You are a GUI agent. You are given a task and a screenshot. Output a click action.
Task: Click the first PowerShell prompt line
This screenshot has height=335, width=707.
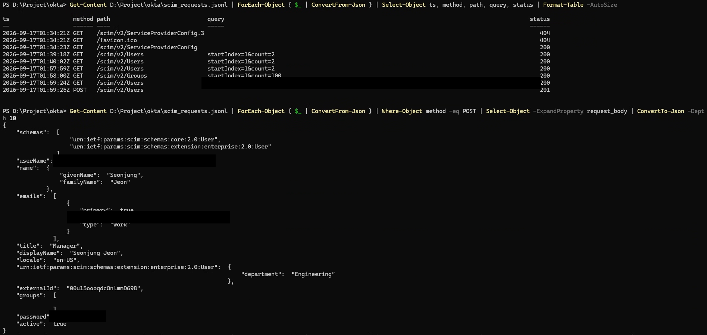pyautogui.click(x=310, y=5)
